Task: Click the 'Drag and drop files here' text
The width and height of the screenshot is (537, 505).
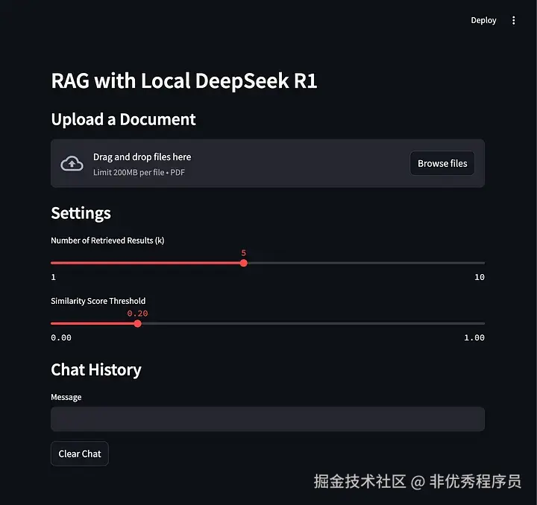Action: tap(142, 157)
